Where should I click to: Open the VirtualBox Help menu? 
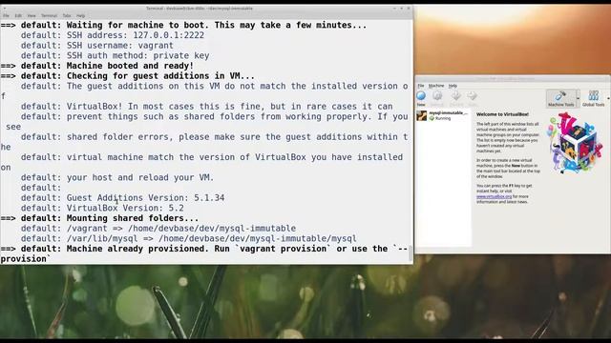tap(453, 86)
